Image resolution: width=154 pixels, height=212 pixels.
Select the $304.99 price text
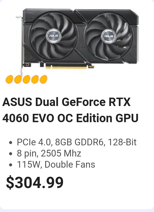coord(35,182)
